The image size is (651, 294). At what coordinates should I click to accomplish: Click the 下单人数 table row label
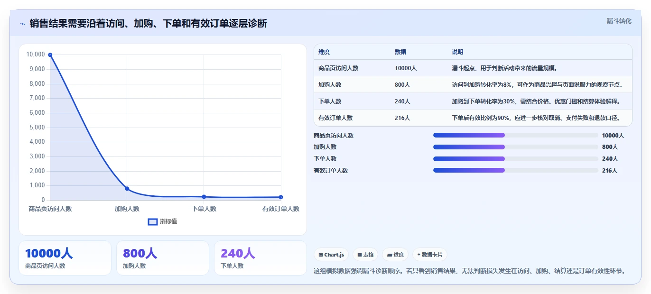[x=330, y=101]
